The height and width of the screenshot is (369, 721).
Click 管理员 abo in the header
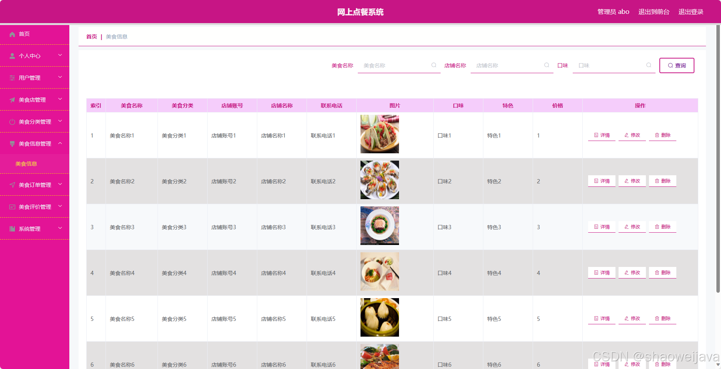(613, 12)
